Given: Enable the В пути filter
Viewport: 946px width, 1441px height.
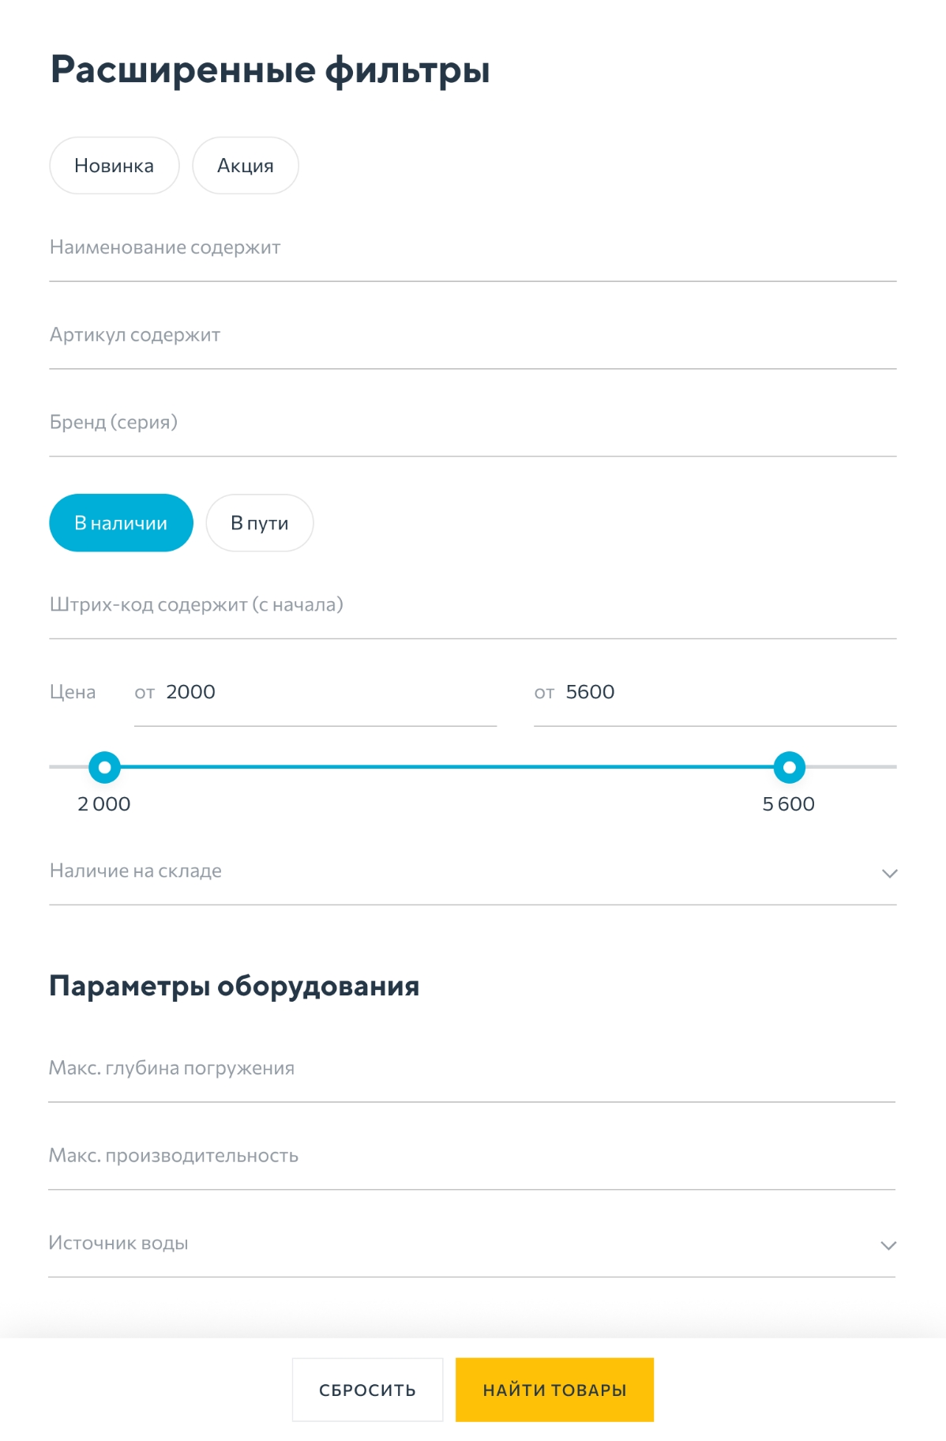Looking at the screenshot, I should point(260,523).
